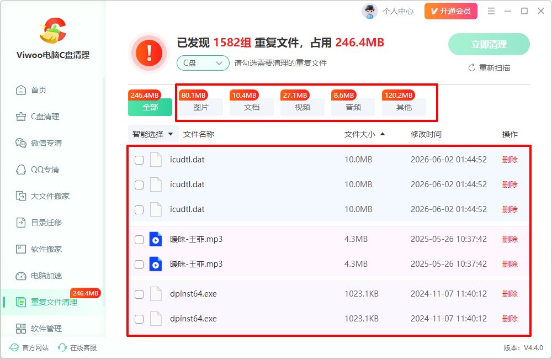Select the last dpinst64.exe checkbox
Image resolution: width=552 pixels, height=359 pixels.
(139, 319)
